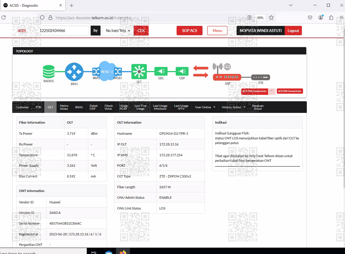
Task: Click the black by label button
Action: click(96, 31)
